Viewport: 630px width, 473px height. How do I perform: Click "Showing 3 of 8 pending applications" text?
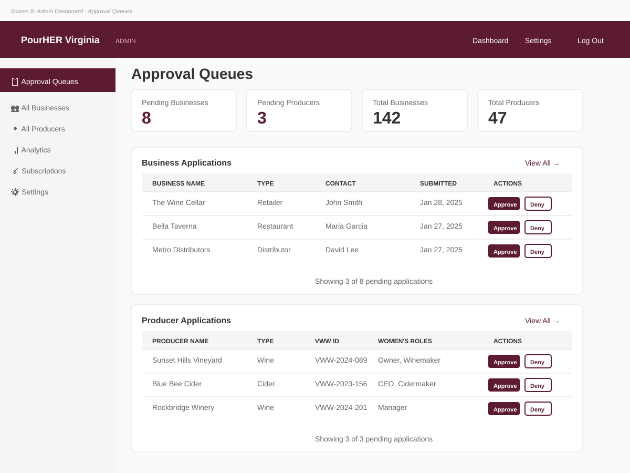(374, 281)
